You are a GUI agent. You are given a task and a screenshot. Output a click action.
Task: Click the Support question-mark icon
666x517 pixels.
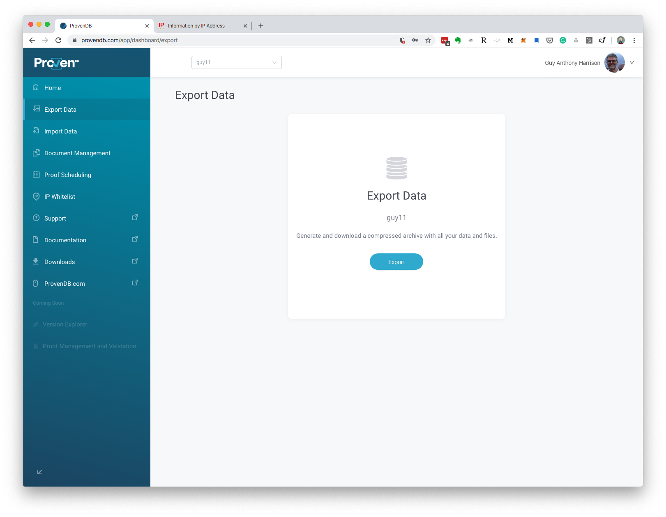[36, 218]
